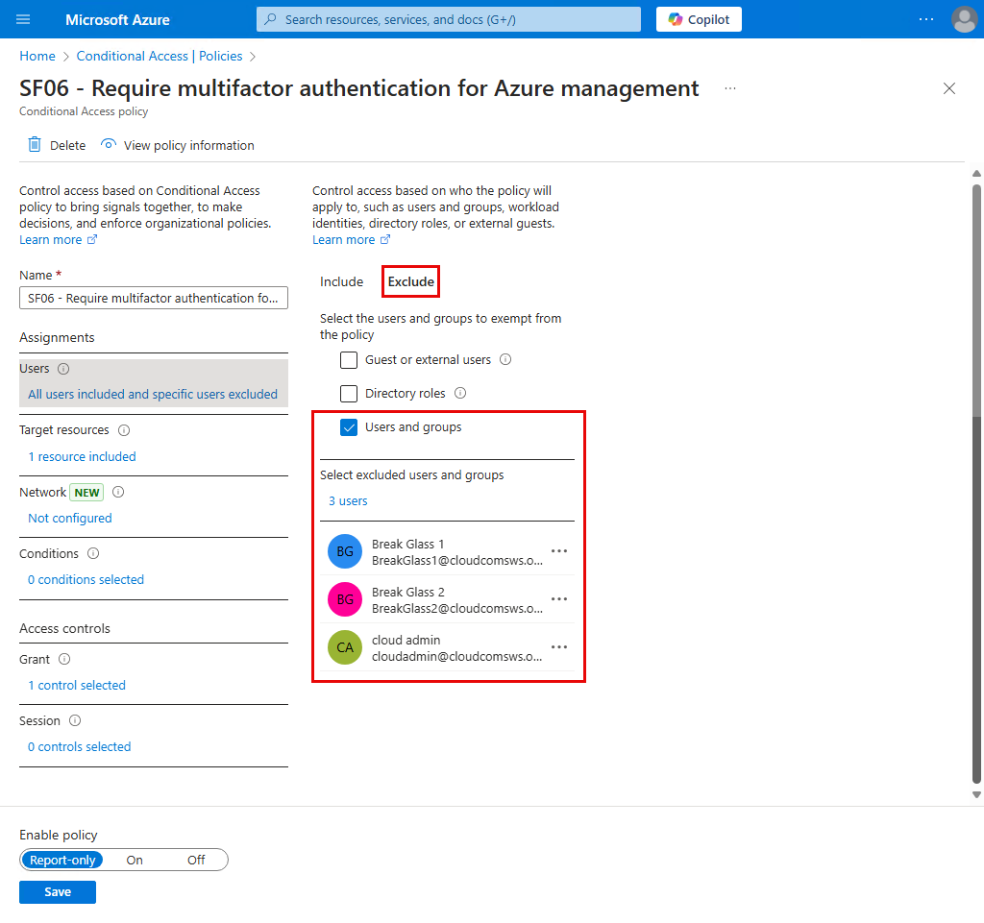Click the Microsoft Azure logo text
Viewport: 984px width, 923px height.
[x=117, y=19]
